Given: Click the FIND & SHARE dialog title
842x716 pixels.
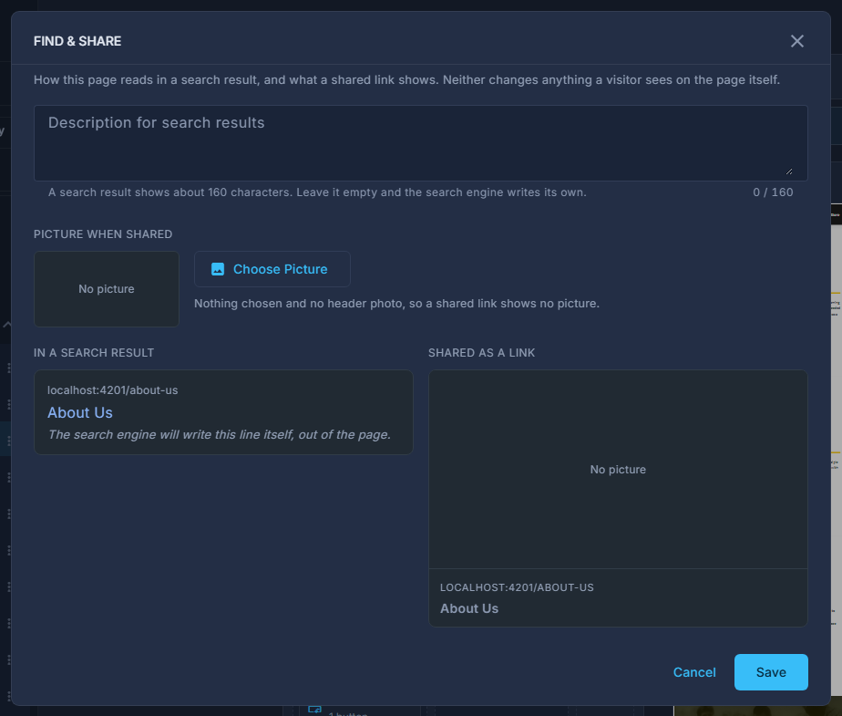Looking at the screenshot, I should (x=77, y=41).
